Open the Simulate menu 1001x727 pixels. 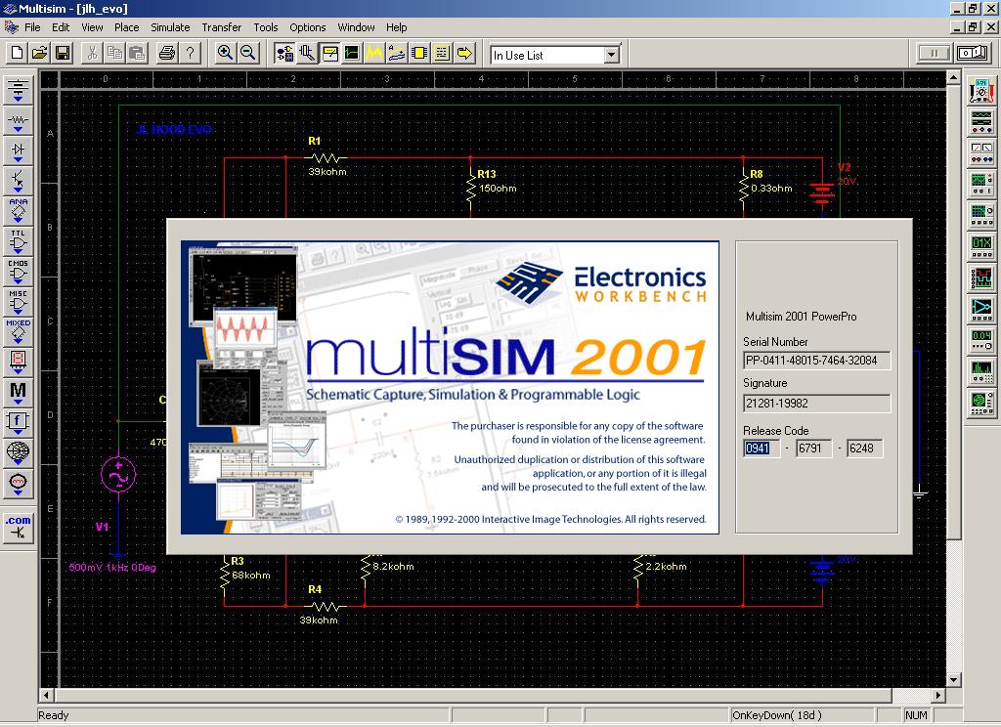[170, 27]
